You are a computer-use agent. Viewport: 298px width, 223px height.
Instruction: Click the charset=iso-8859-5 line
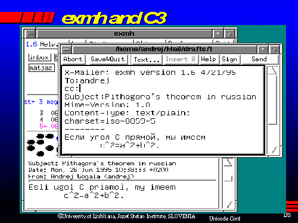click(x=110, y=121)
